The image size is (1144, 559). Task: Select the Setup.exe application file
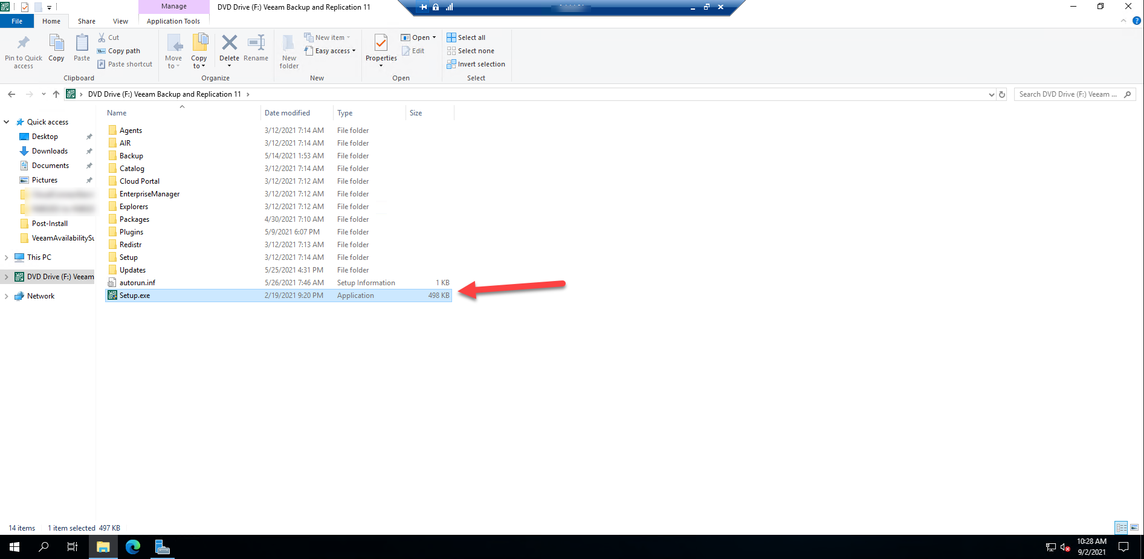279,296
